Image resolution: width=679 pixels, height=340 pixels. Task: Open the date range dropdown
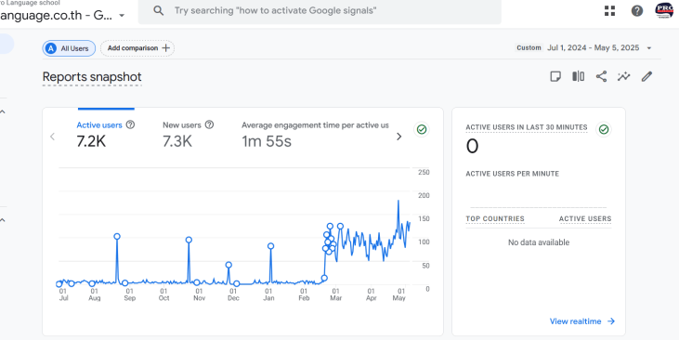(648, 48)
